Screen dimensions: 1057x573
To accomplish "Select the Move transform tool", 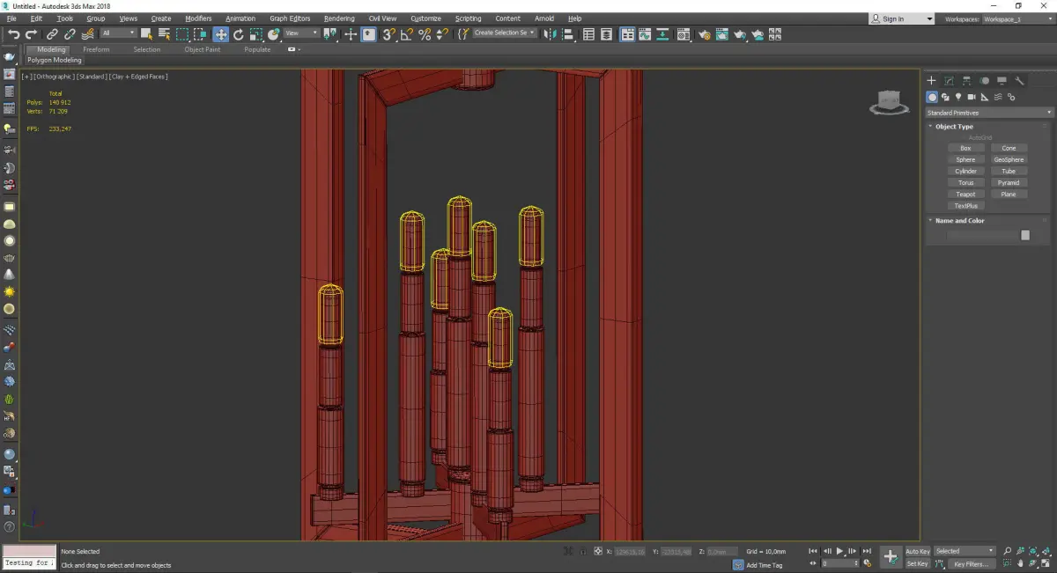I will point(220,34).
